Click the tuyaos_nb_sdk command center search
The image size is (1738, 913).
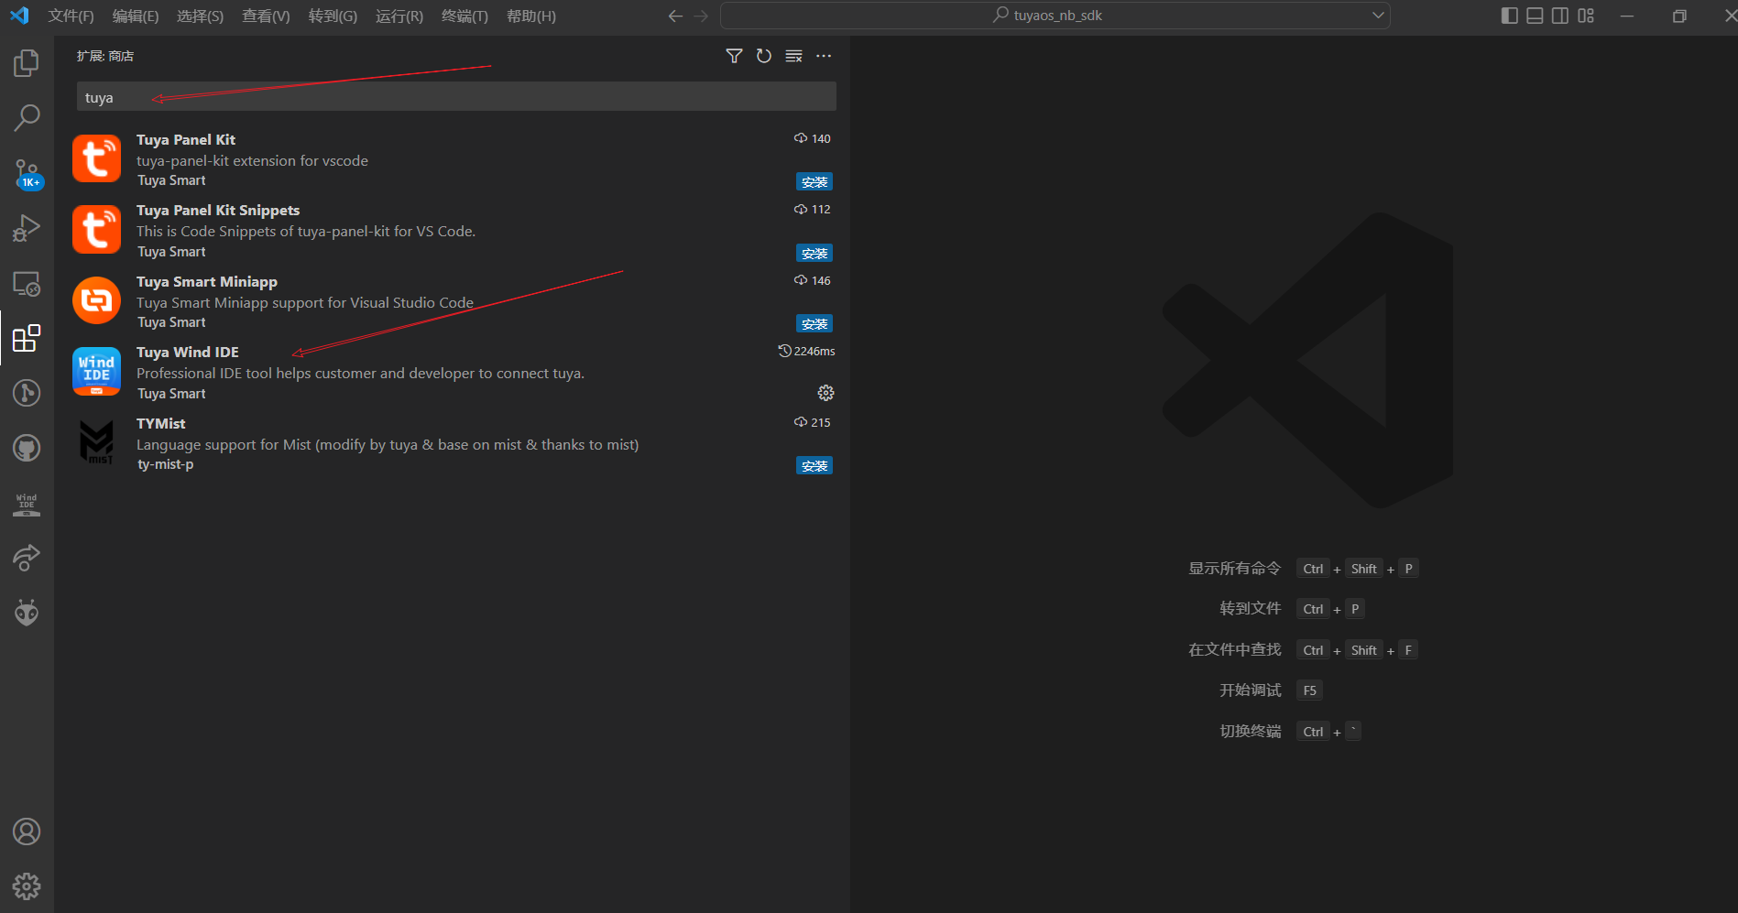(x=1055, y=16)
